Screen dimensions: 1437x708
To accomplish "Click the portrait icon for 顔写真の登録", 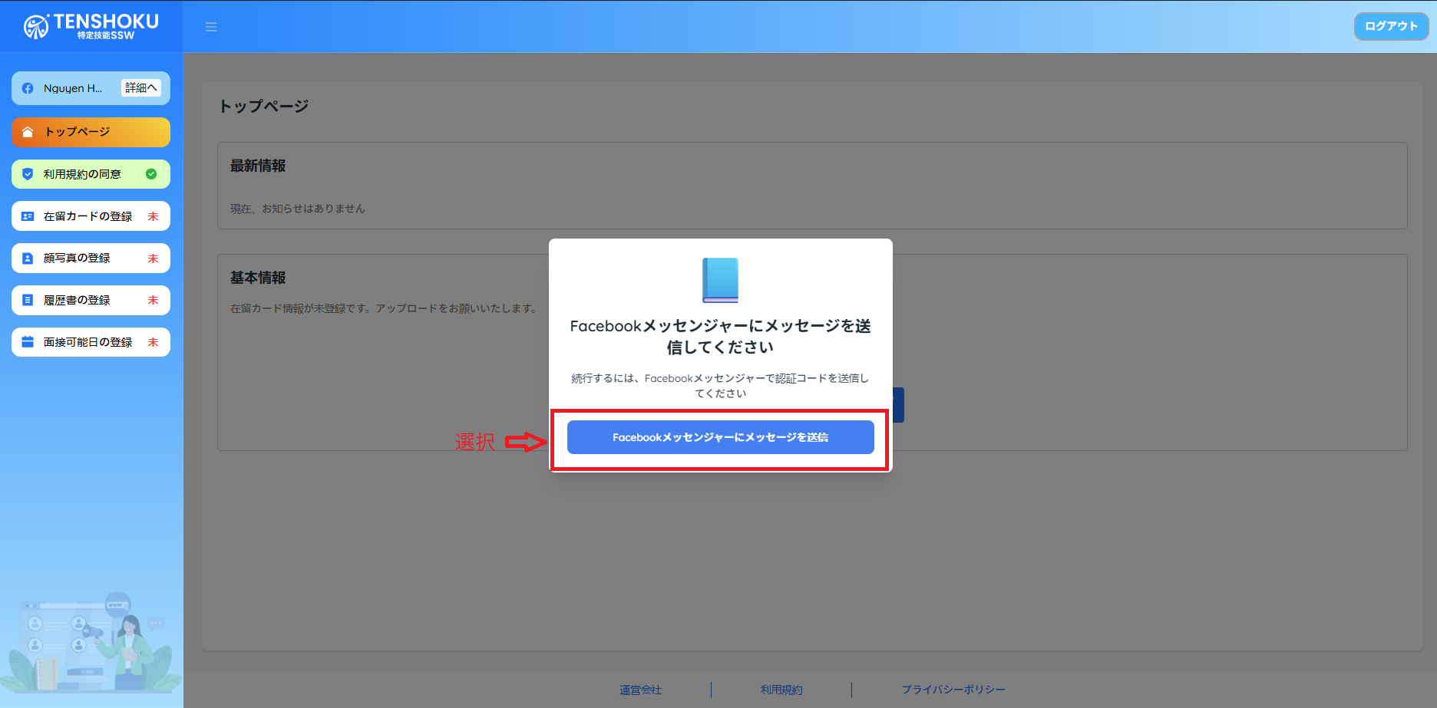I will point(28,259).
